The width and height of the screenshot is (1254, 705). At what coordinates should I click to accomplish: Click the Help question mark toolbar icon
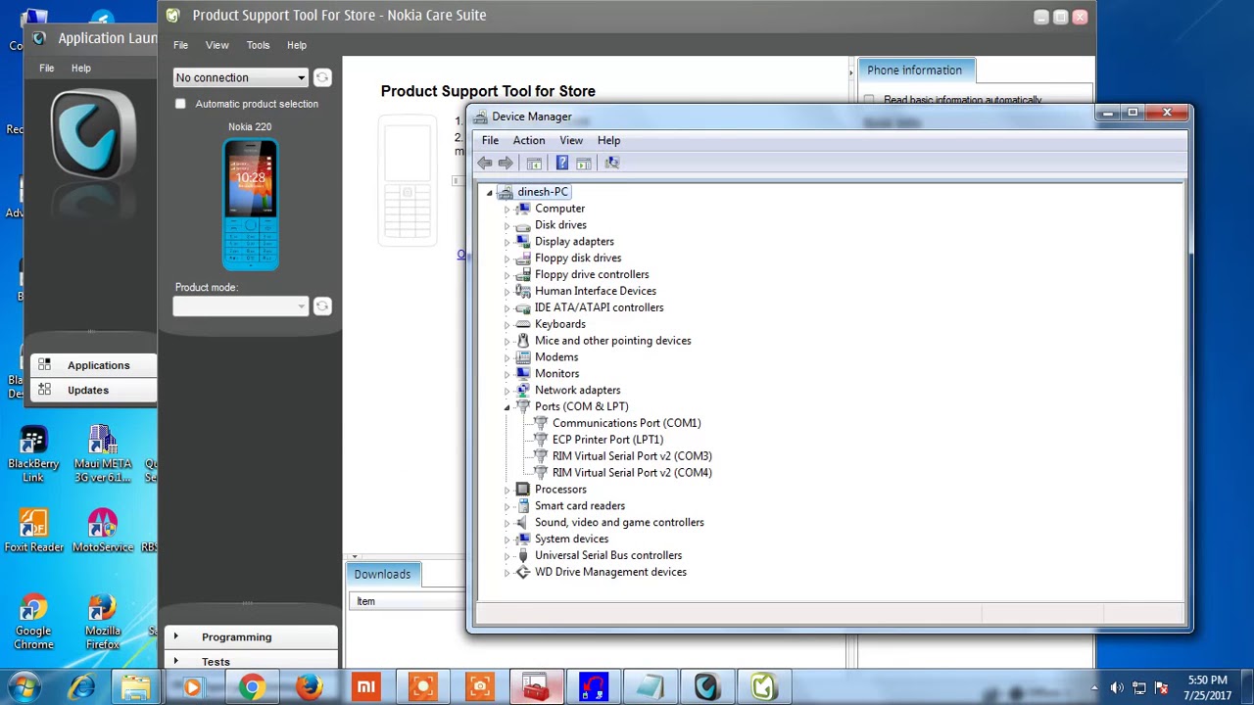(562, 163)
